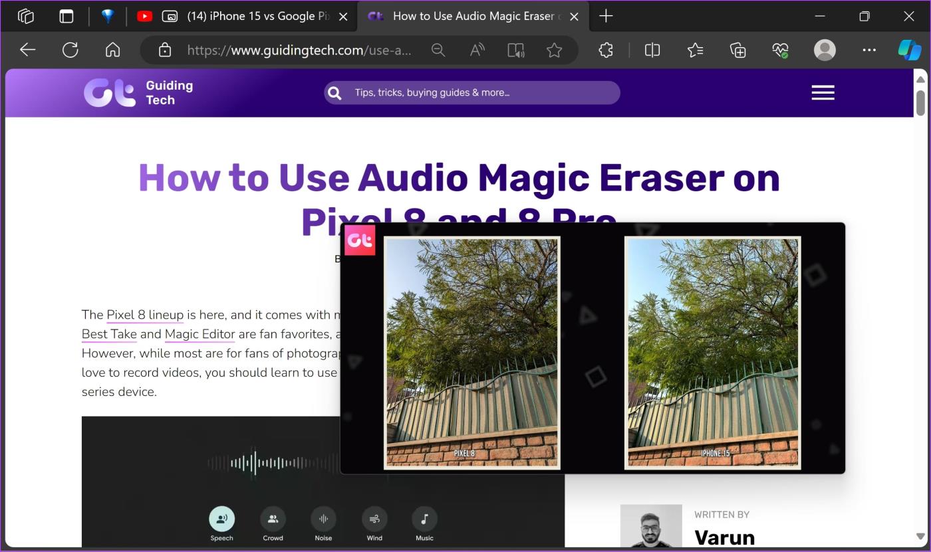Image resolution: width=931 pixels, height=552 pixels.
Task: Close the How to Use Audio Magic Eraser tab
Action: coord(575,17)
